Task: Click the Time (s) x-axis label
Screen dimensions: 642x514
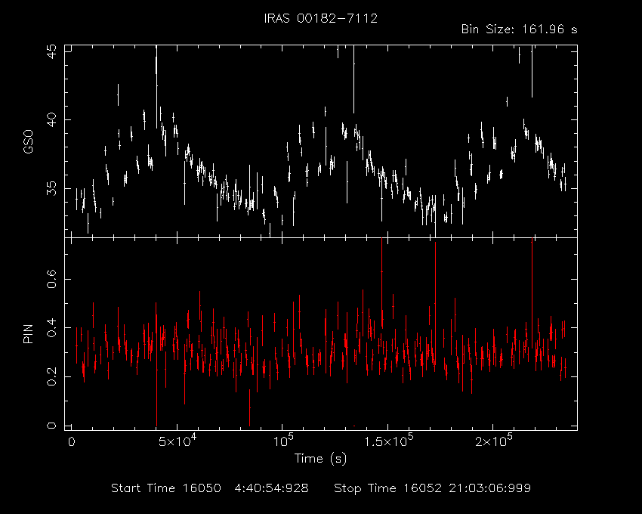Action: 320,458
